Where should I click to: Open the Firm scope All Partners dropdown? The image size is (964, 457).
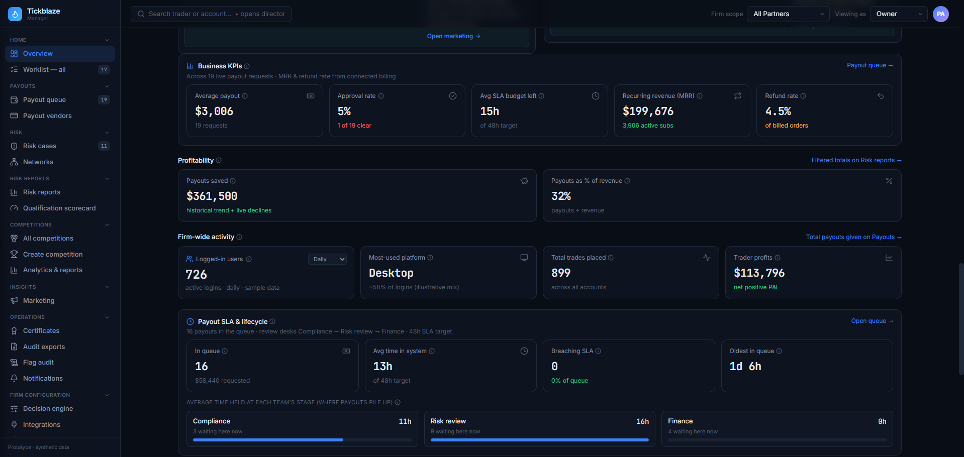[x=788, y=14]
